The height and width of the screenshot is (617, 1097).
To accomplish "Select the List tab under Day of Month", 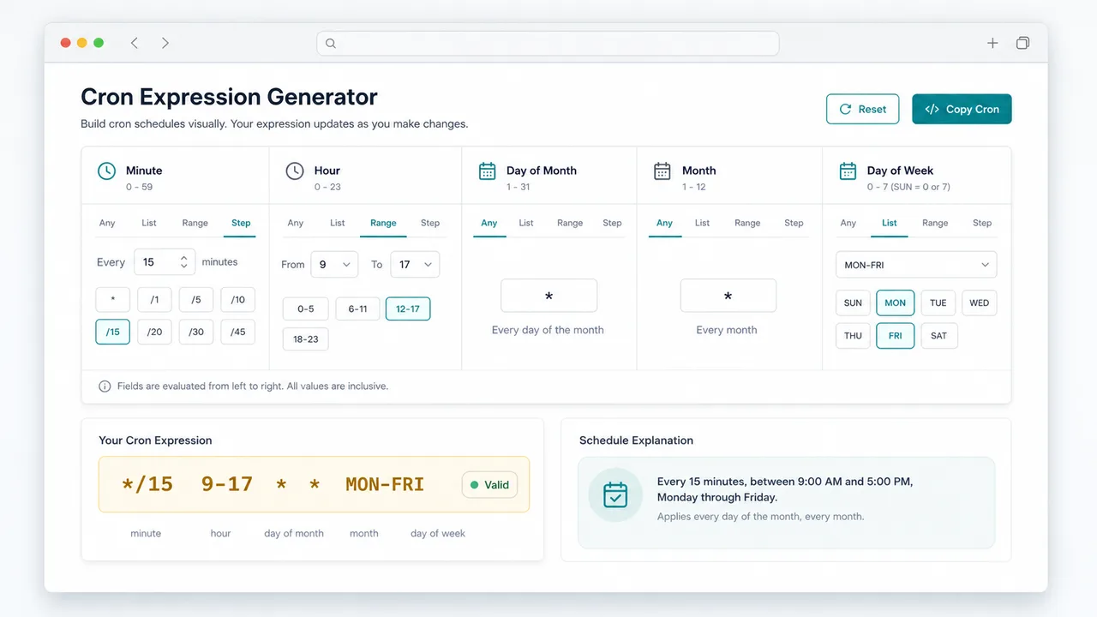I will (x=526, y=223).
